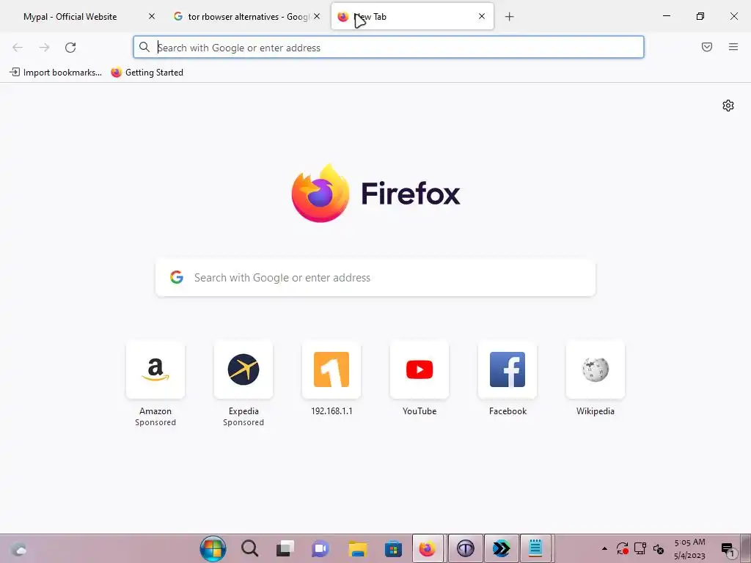Open the notepad-style app on taskbar

tap(535, 548)
